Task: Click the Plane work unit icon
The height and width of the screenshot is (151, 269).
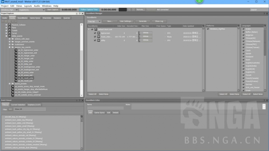Action: (x=10, y=28)
